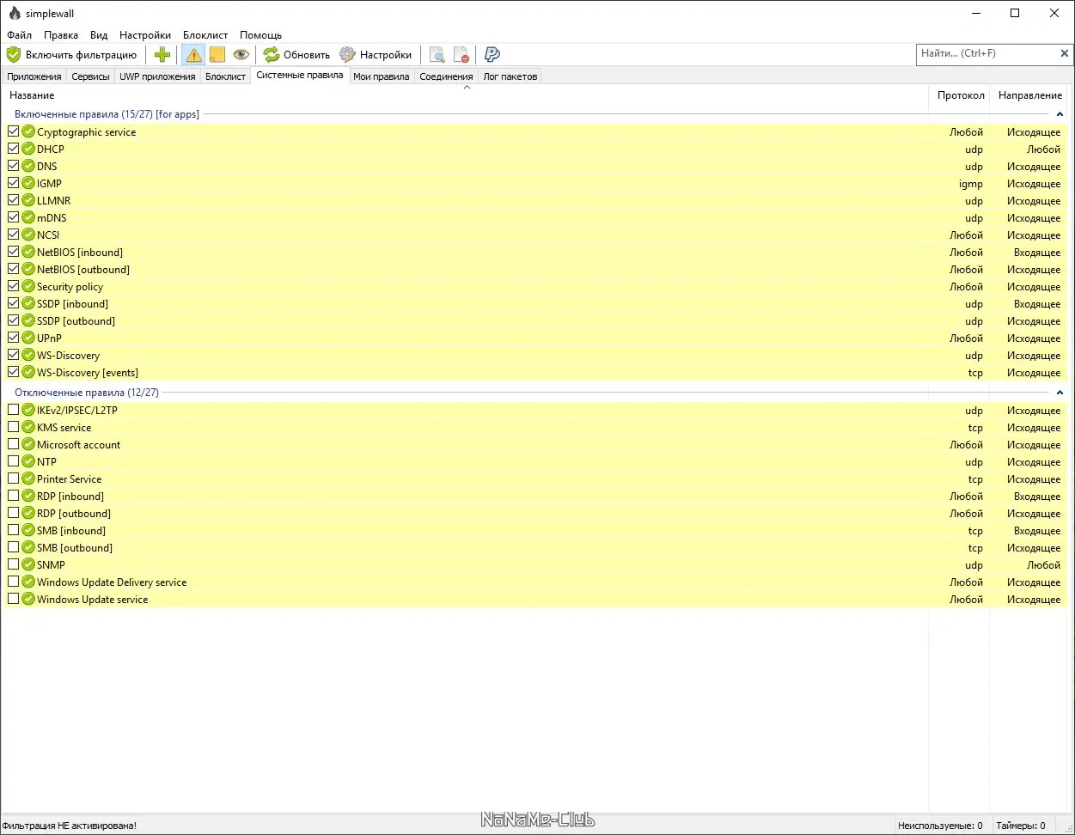Click green status icon of Printer Service
The image size is (1075, 835).
[28, 479]
